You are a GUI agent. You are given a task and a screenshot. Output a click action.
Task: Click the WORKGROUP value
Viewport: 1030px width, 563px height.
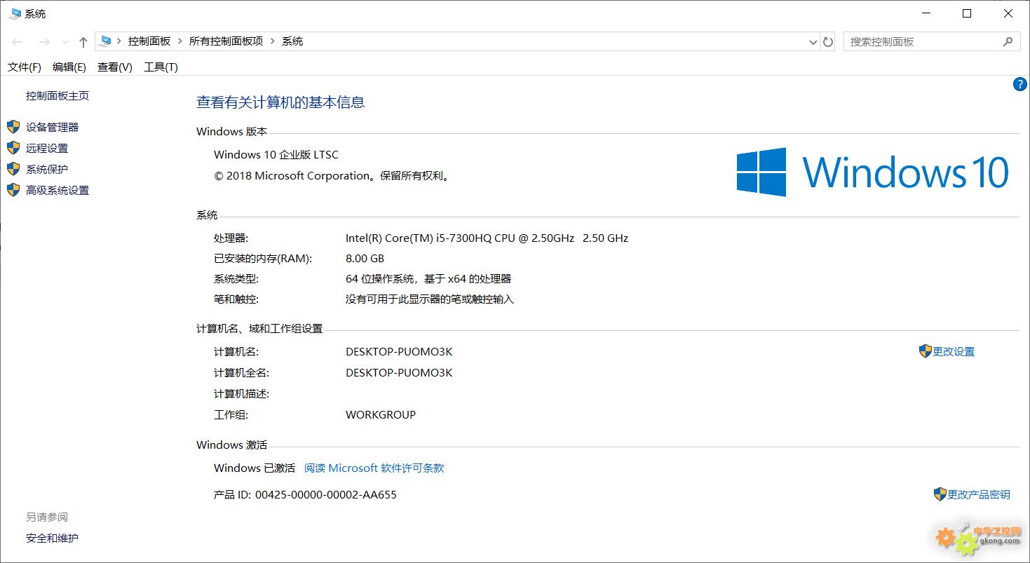coord(381,415)
